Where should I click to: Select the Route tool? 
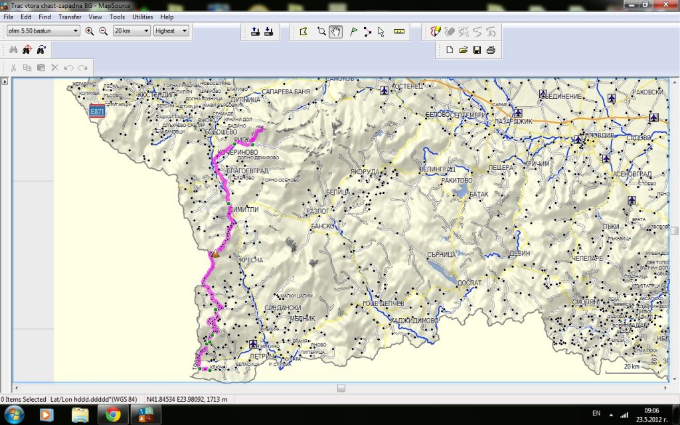(367, 31)
